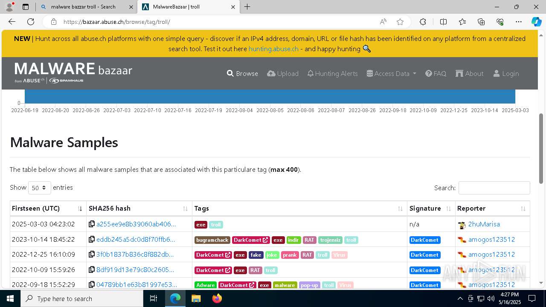546x307 pixels.
Task: Copy the hash eddb245a5dc0d8f70ffb6 with its clipboard icon
Action: 92,240
